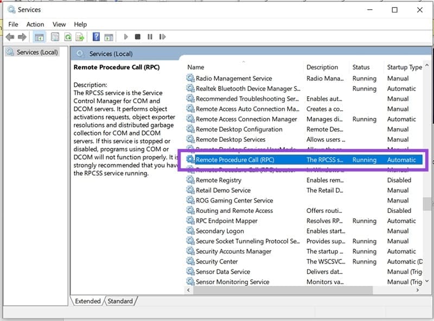Toggle the console tree visibility

click(x=39, y=36)
